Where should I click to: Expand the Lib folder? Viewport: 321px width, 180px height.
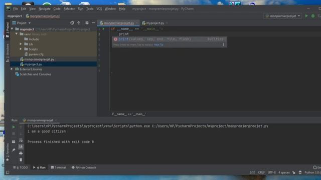pyautogui.click(x=21, y=44)
